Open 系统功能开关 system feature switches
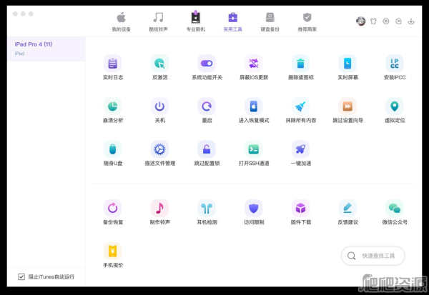 [207, 64]
